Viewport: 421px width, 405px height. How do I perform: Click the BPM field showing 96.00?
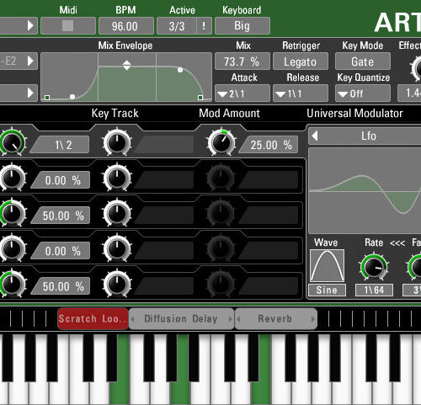[x=125, y=26]
